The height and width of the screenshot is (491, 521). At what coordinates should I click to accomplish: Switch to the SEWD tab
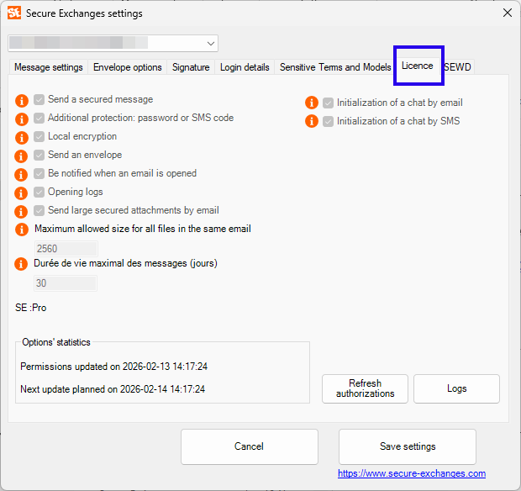[457, 67]
